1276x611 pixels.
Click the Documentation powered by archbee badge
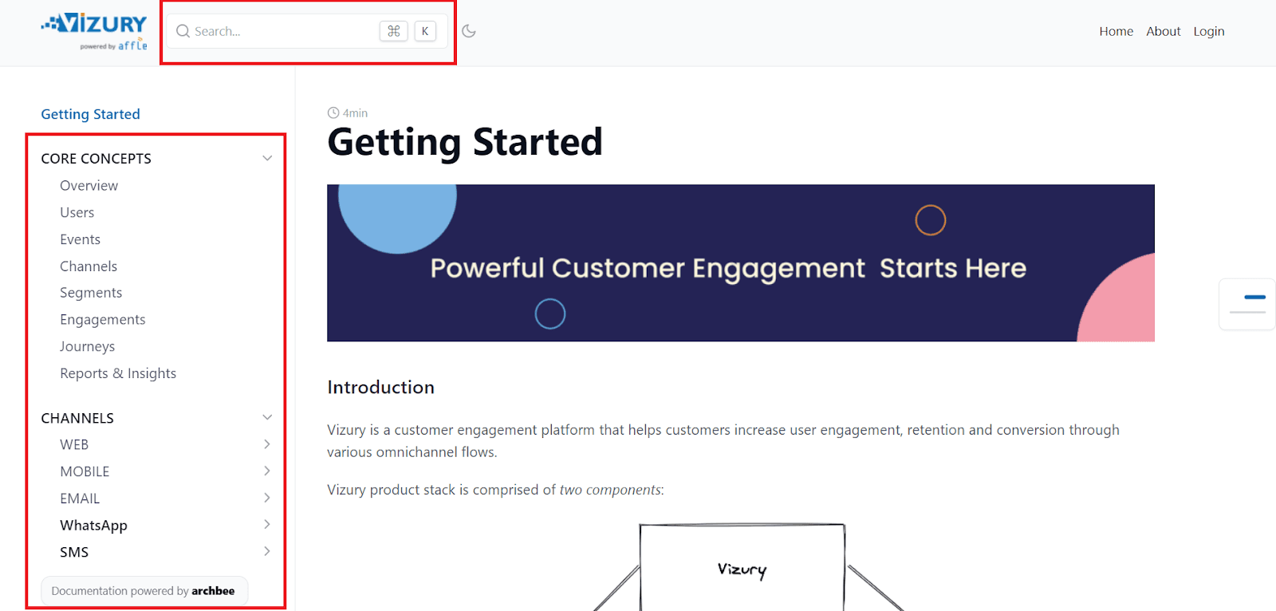144,591
